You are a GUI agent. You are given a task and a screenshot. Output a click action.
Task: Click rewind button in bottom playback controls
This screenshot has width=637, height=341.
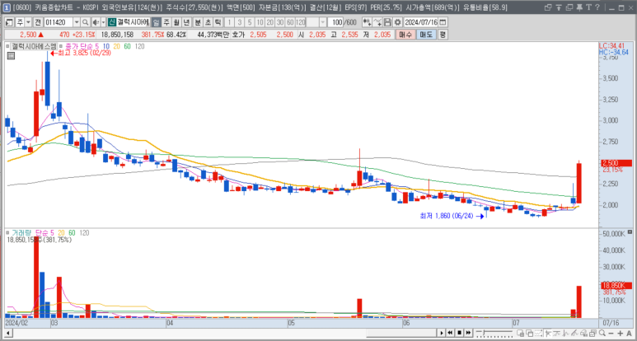tap(450, 333)
